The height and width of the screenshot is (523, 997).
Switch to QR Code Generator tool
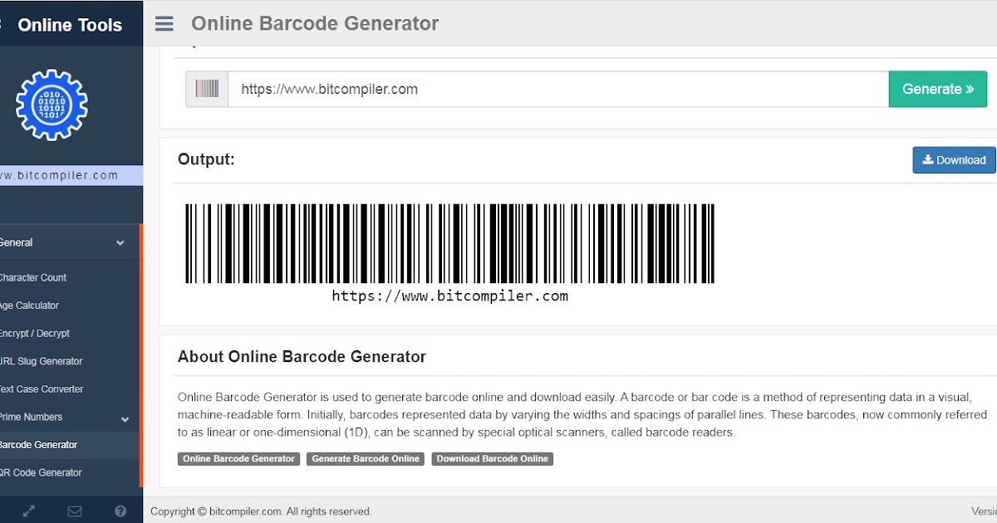coord(39,472)
